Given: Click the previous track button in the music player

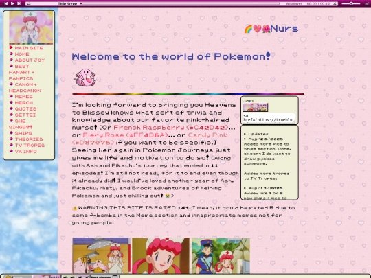Looking at the screenshot, I should pyautogui.click(x=6, y=3).
